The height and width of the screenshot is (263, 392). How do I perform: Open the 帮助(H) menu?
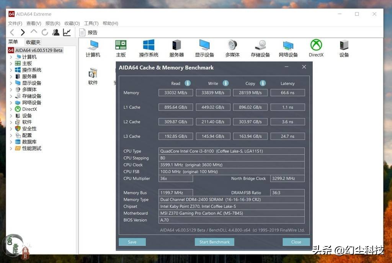pyautogui.click(x=110, y=23)
